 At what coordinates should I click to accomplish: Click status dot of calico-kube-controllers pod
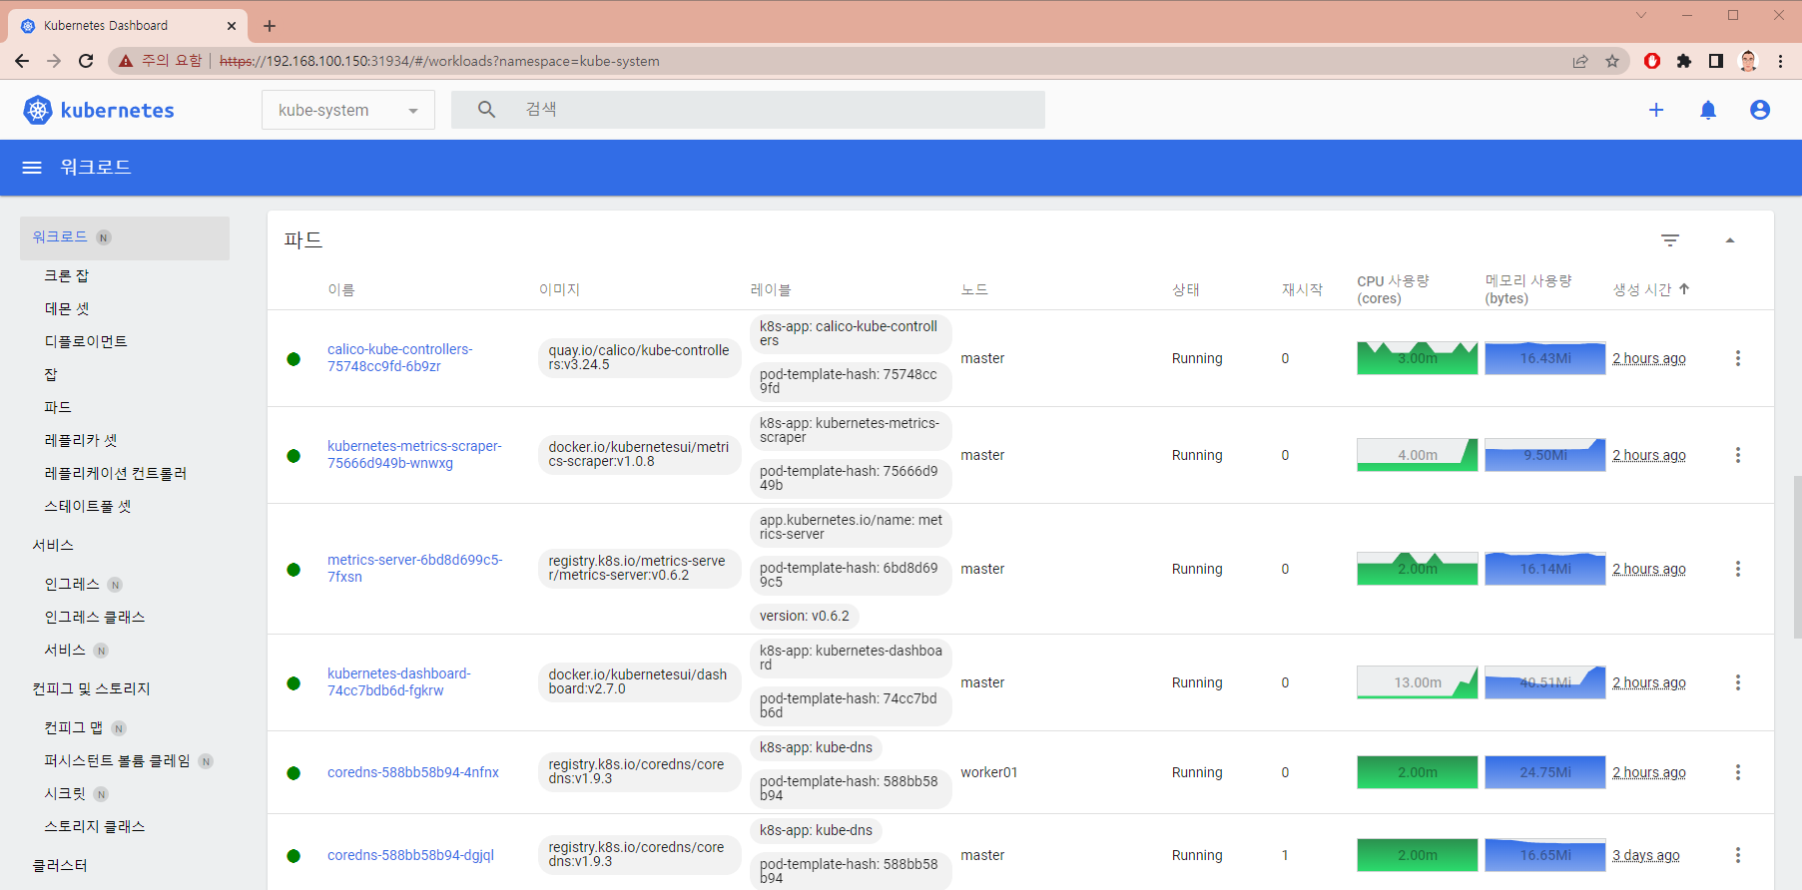(x=294, y=359)
